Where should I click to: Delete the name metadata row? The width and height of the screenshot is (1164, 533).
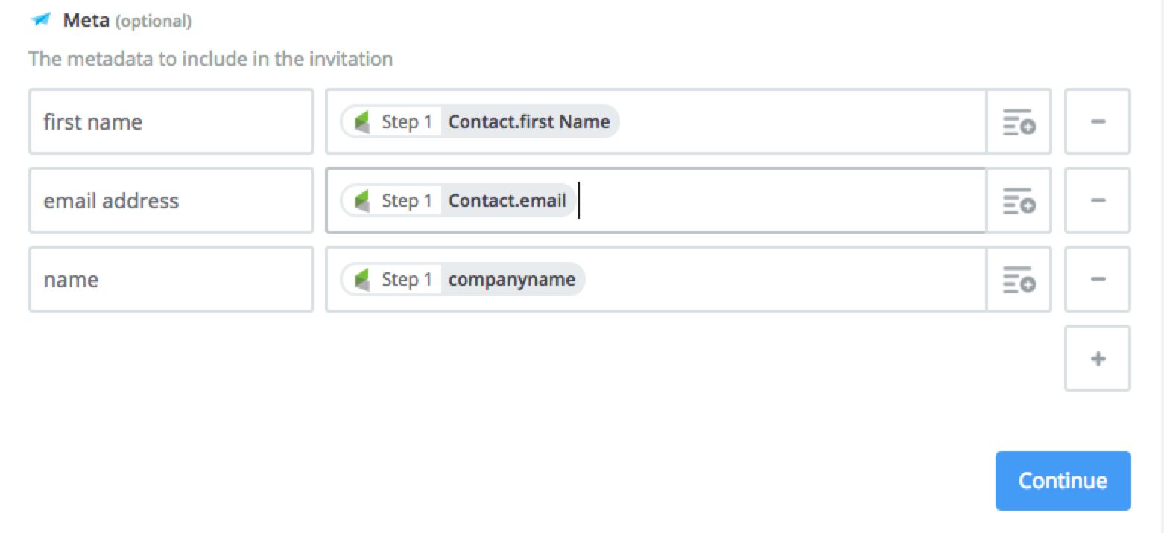[1097, 279]
